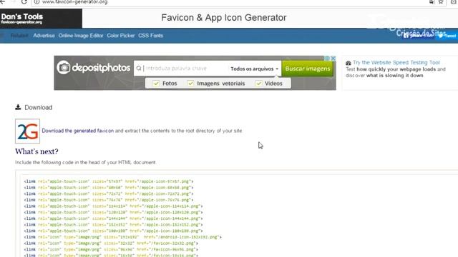Click the depositphotos camera logo icon
Screen dimensions: 458x257
coord(64,68)
